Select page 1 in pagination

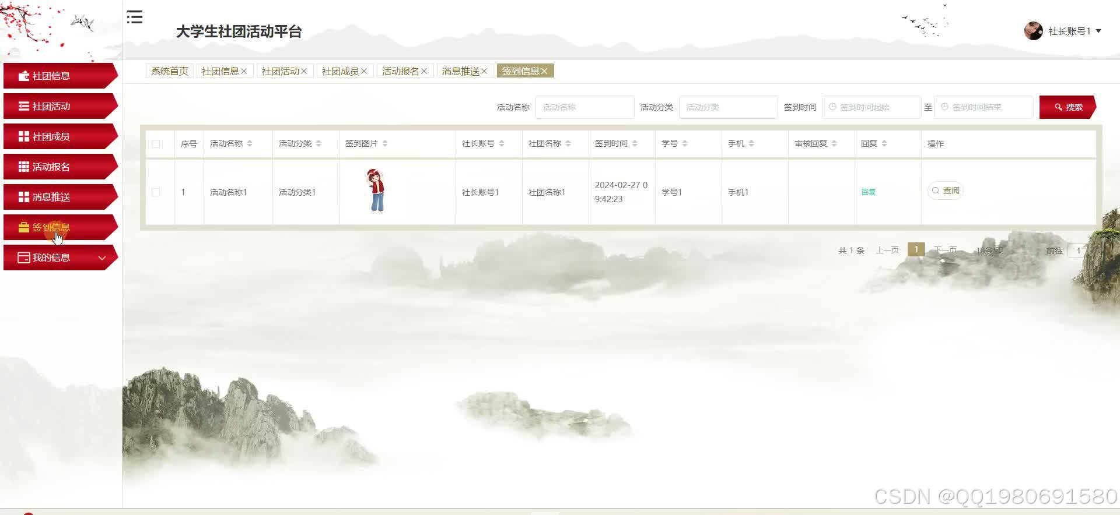(x=916, y=249)
